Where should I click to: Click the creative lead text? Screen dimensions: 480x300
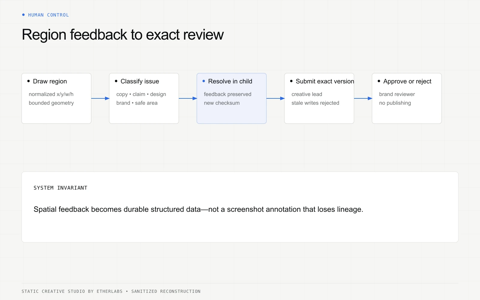point(307,94)
